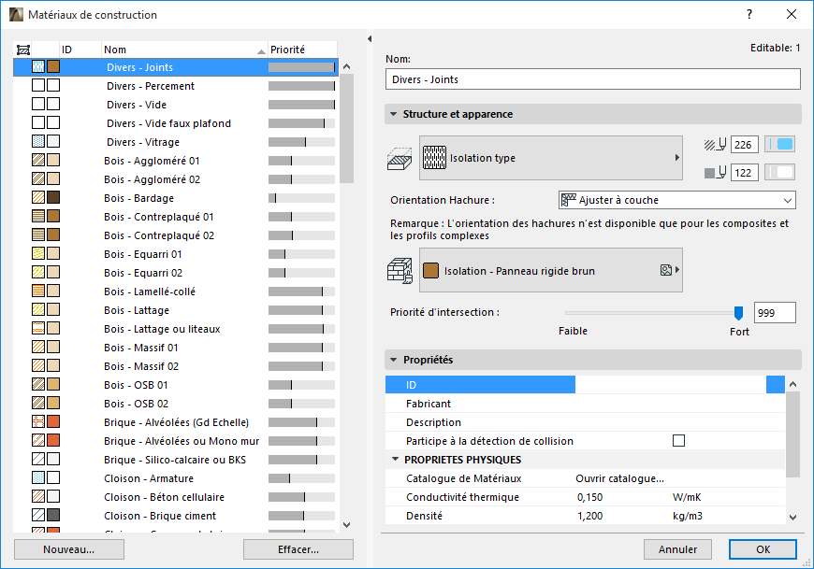Click the fill foreground pen icon next to 226
Image resolution: width=814 pixels, height=569 pixels.
tap(716, 145)
